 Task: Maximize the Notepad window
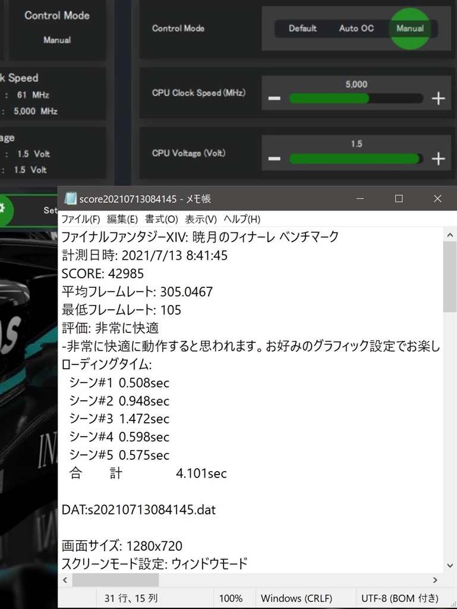point(398,199)
